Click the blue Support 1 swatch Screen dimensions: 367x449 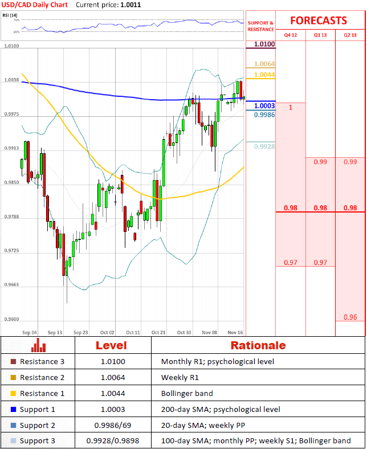point(13,410)
